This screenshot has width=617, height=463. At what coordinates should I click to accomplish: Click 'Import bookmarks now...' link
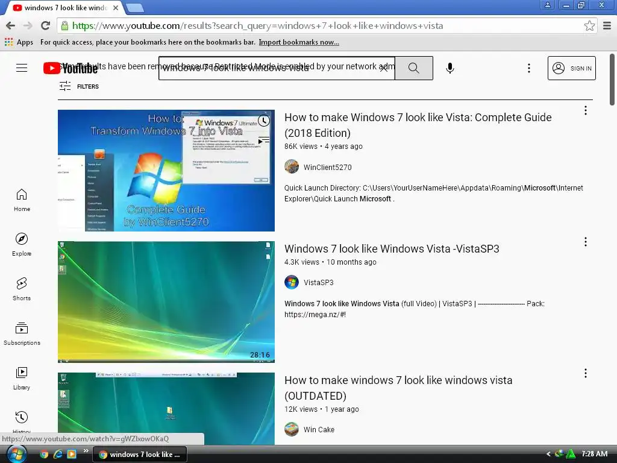coord(299,42)
